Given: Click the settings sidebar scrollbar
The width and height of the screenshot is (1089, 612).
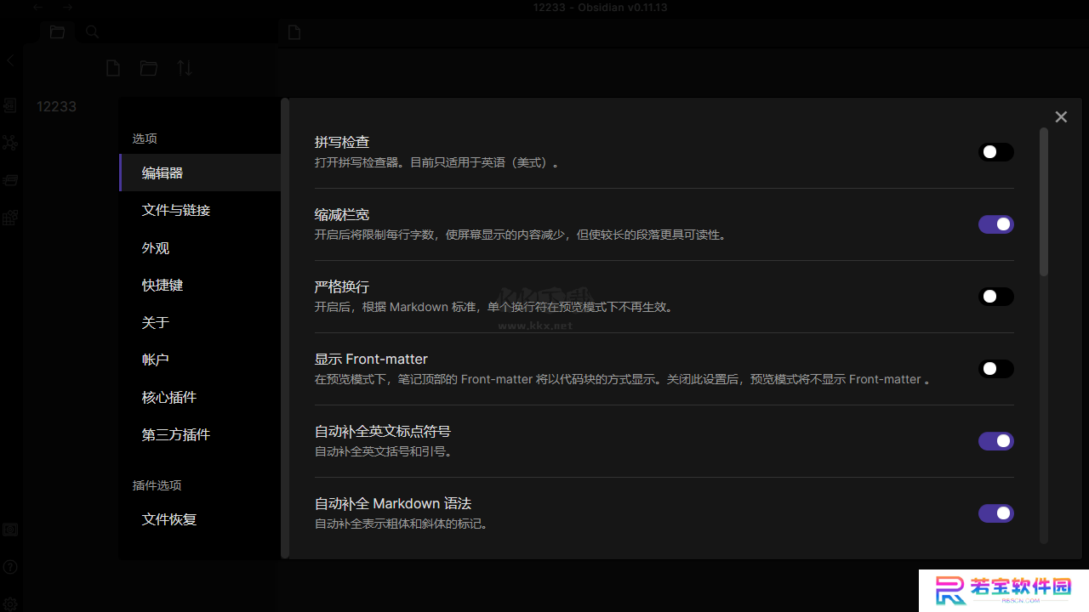Looking at the screenshot, I should coord(285,328).
